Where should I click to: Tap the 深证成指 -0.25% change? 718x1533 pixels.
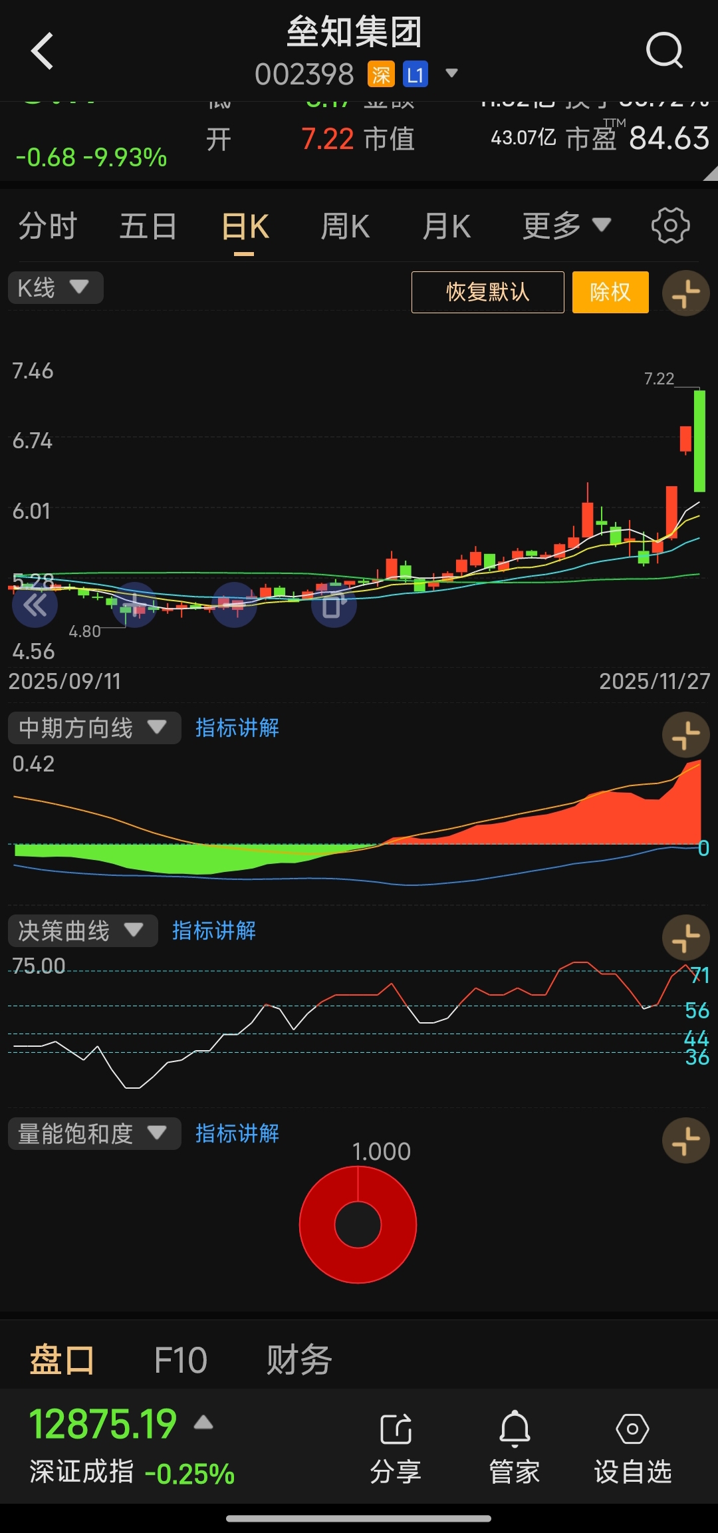[x=189, y=1474]
